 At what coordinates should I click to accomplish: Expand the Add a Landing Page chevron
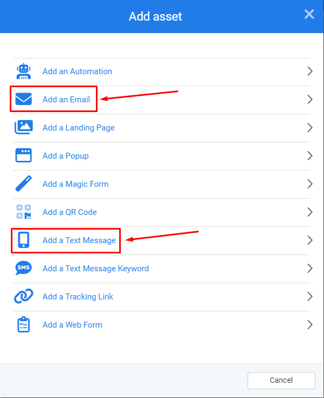[310, 128]
